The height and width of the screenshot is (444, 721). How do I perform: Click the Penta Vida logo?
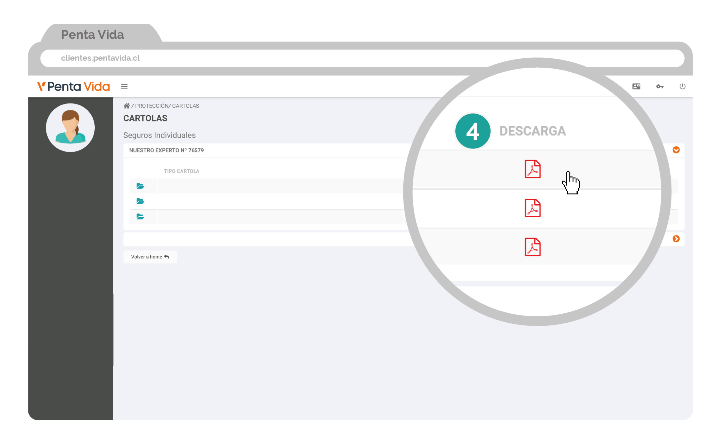pos(74,86)
